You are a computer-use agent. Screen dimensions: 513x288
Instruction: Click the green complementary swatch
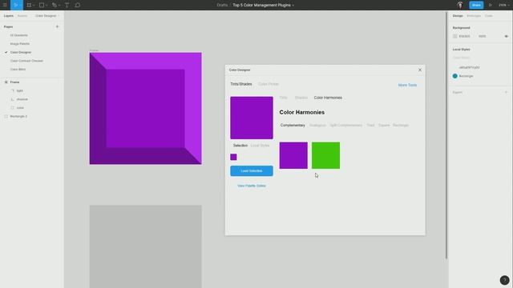tap(326, 155)
